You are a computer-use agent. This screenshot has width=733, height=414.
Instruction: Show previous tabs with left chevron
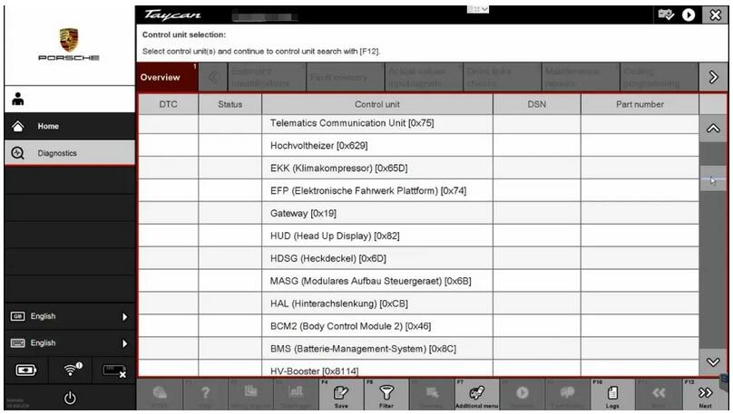(212, 77)
